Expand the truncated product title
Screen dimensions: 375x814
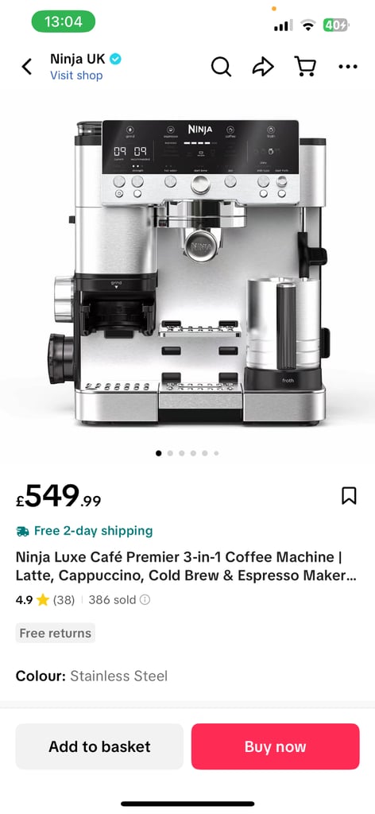click(x=186, y=566)
